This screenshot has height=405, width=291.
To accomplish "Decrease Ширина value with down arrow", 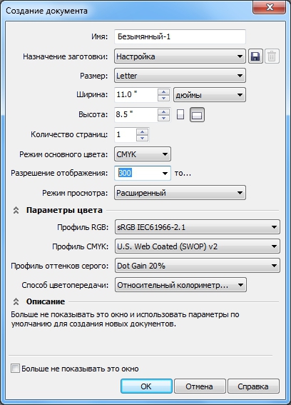I will (x=163, y=98).
